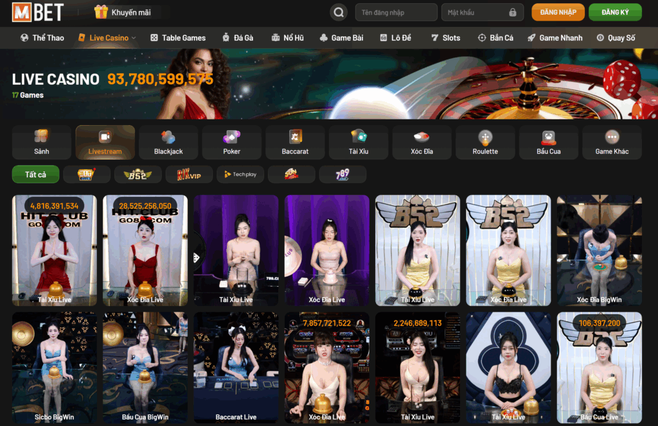658x426 pixels.
Task: Open the Blackjack game category
Action: coord(168,142)
